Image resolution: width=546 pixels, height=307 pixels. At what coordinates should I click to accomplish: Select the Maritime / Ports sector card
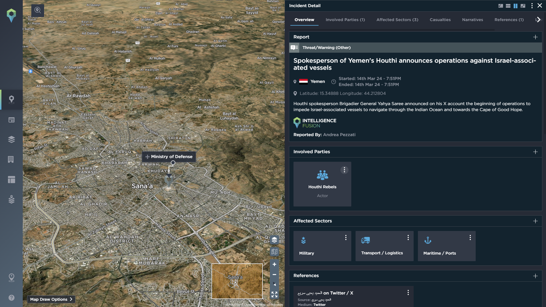click(x=446, y=246)
